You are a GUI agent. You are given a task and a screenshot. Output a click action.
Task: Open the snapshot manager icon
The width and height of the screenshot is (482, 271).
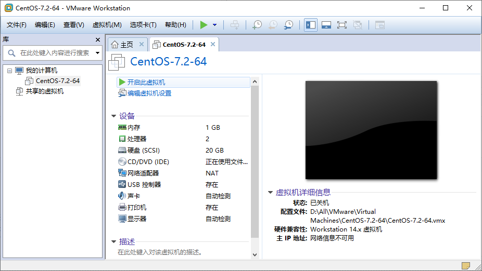(288, 25)
